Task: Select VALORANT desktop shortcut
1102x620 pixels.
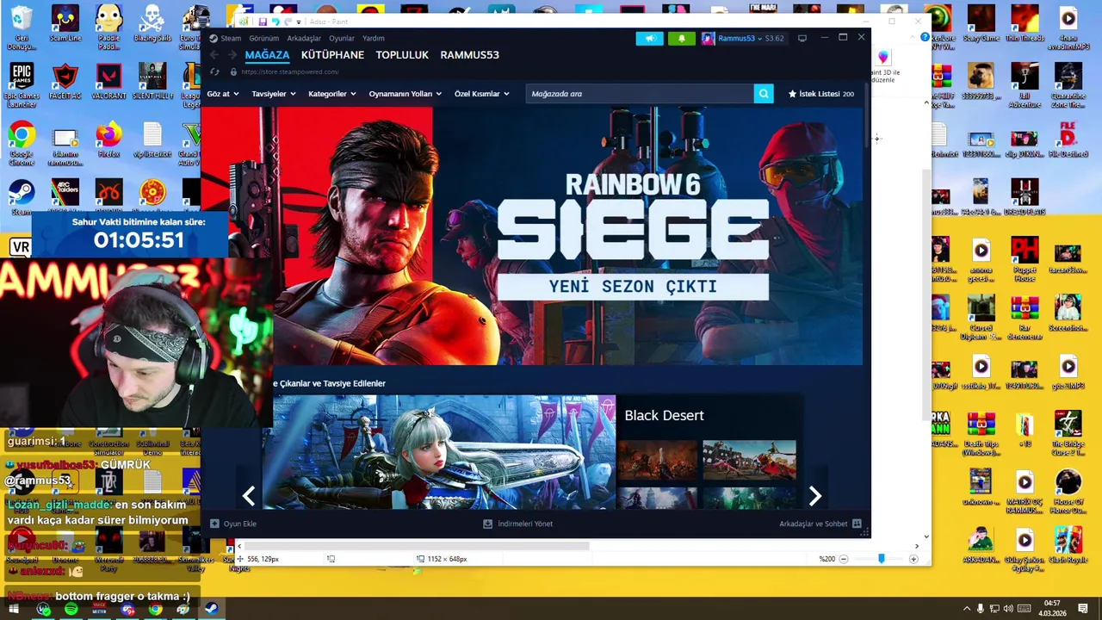Action: coord(108,81)
